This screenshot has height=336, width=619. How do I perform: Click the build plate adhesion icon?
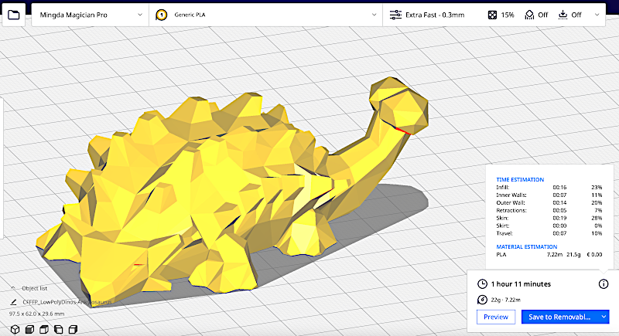(563, 15)
